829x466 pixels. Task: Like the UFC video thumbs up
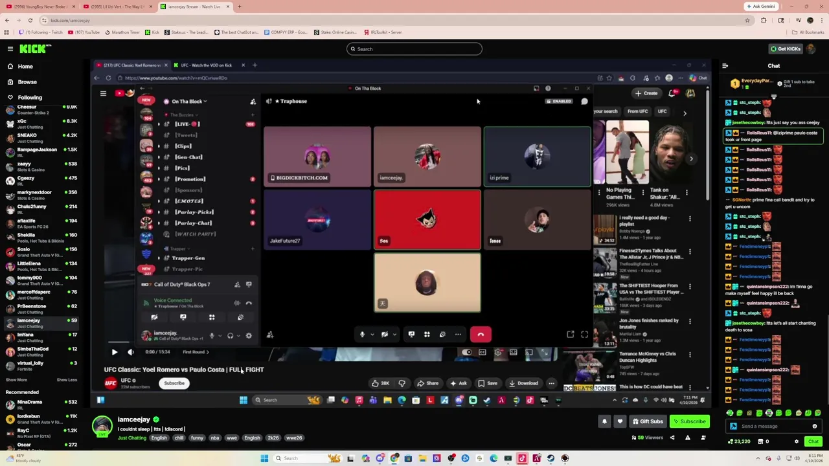(x=380, y=383)
